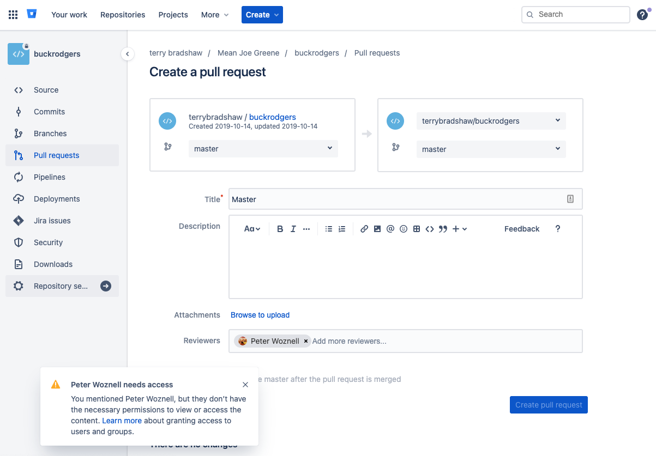This screenshot has width=656, height=456.
Task: Open terry bradshaw breadcrumb link
Action: tap(176, 53)
